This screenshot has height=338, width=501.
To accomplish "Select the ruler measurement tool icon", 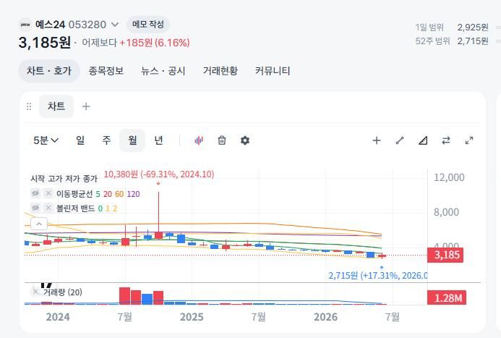I will pos(423,140).
